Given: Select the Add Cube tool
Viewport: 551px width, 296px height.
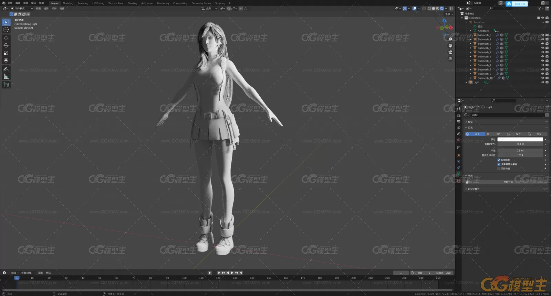Looking at the screenshot, I should pos(6,85).
